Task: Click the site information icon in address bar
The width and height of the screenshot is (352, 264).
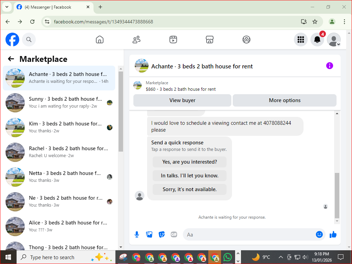Action: [47, 22]
